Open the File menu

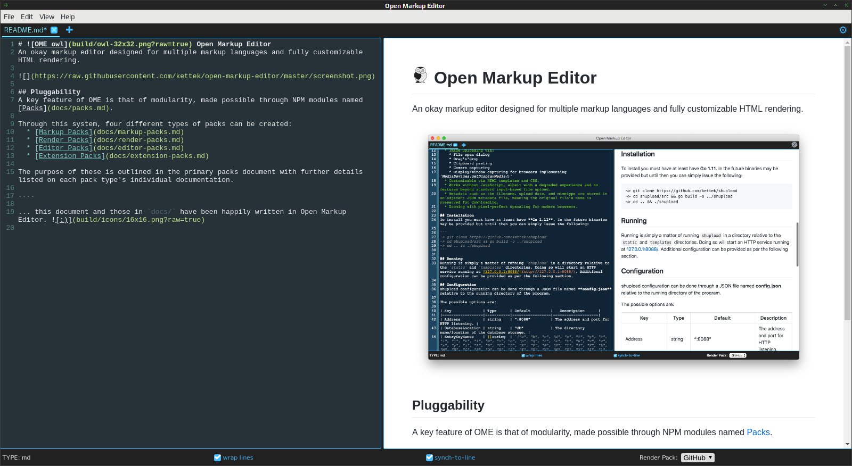(x=9, y=16)
